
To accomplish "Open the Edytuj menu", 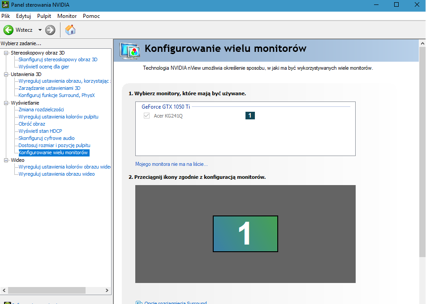I will point(23,16).
